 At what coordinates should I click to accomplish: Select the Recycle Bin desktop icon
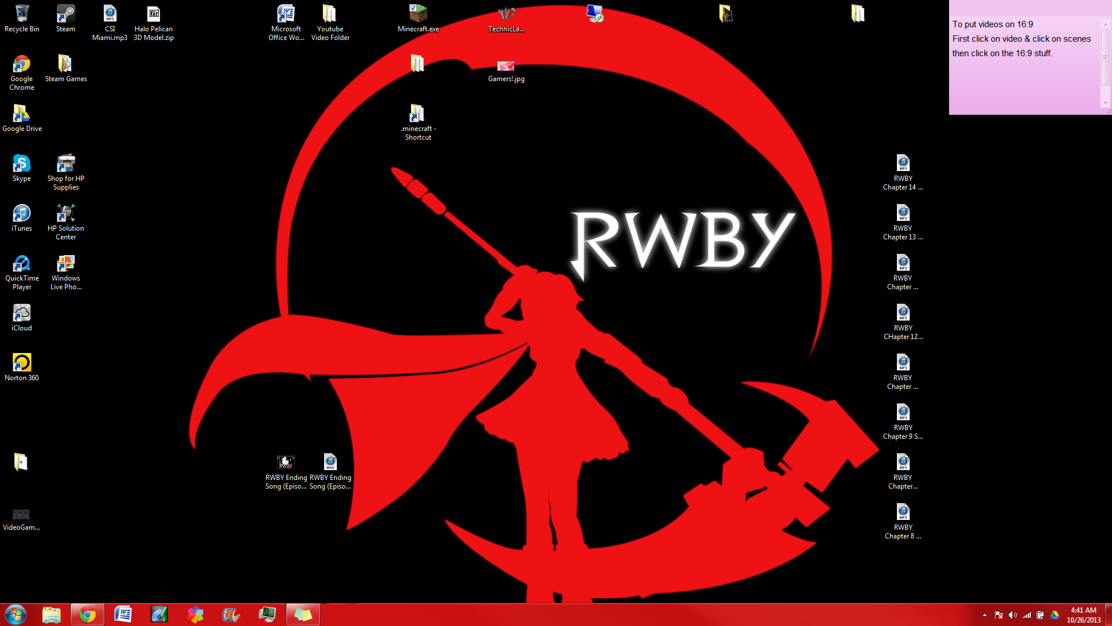pyautogui.click(x=21, y=18)
